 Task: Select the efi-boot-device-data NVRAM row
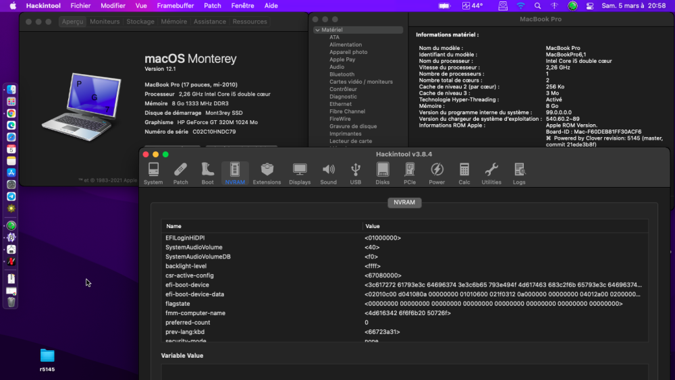(x=404, y=294)
